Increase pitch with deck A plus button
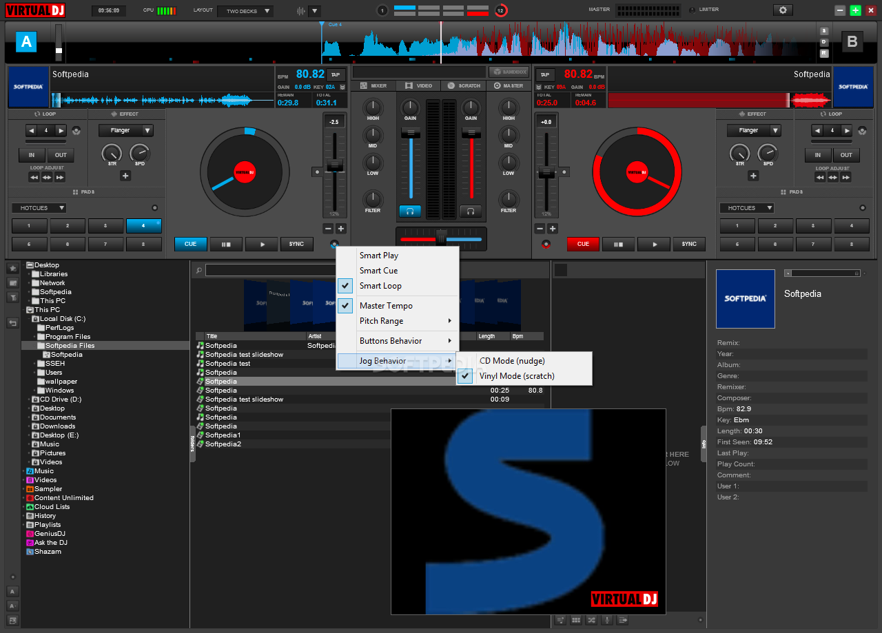 click(340, 229)
